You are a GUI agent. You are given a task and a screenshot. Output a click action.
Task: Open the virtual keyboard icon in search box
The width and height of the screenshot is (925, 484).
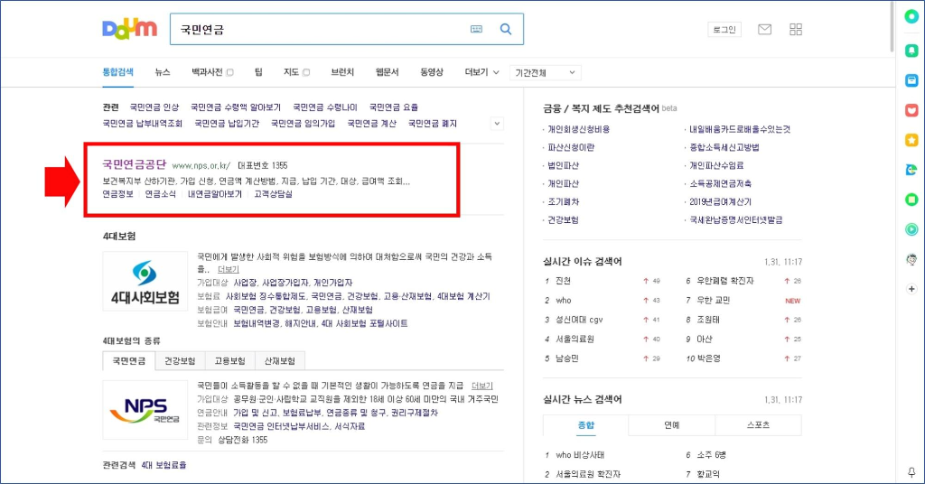tap(476, 29)
